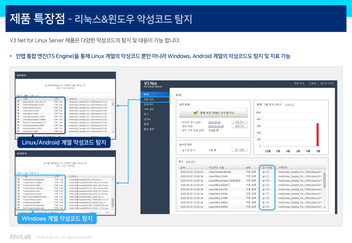The height and width of the screenshot is (243, 352).
Task: Uncheck the Linux/Backdoor.21812 row checkbox
Action: click(x=18, y=128)
